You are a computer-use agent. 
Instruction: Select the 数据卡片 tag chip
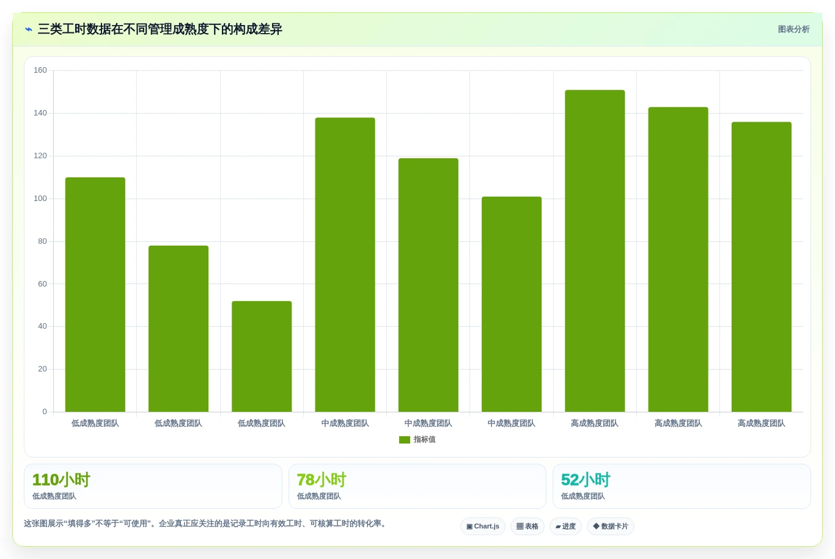[611, 526]
